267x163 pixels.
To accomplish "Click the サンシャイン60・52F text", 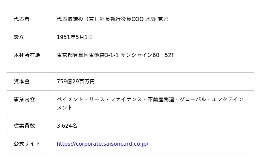I will [148, 55].
